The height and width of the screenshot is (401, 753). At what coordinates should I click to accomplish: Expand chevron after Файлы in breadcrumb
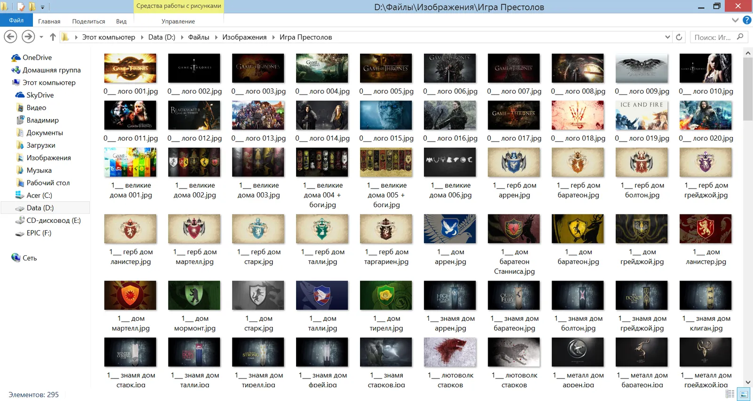coord(216,37)
